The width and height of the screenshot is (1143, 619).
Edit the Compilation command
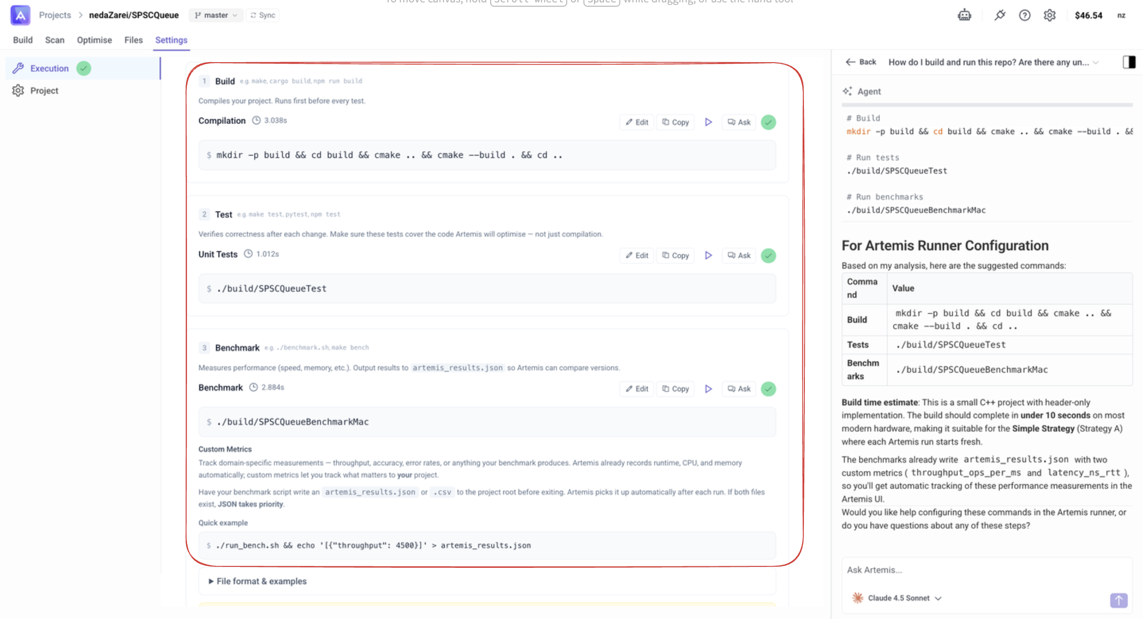(x=637, y=122)
